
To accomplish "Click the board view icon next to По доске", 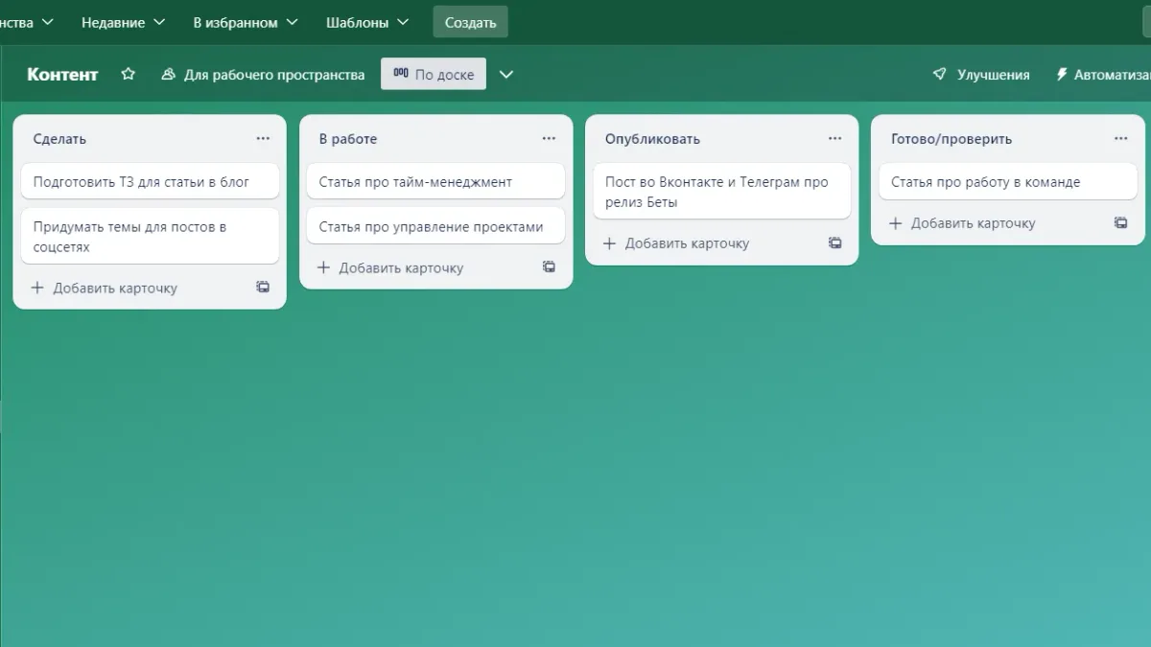I will (400, 73).
